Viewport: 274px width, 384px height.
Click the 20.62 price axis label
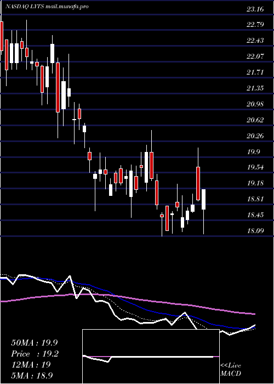(255, 120)
